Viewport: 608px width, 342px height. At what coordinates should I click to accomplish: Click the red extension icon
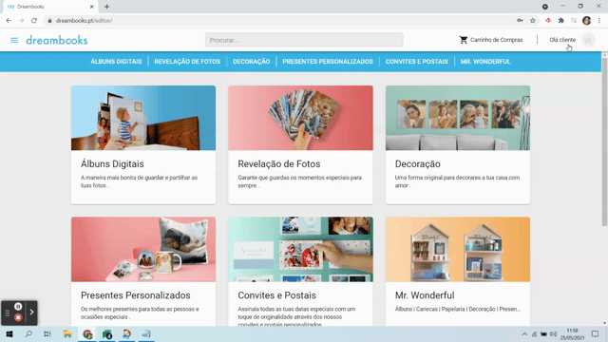tap(548, 21)
